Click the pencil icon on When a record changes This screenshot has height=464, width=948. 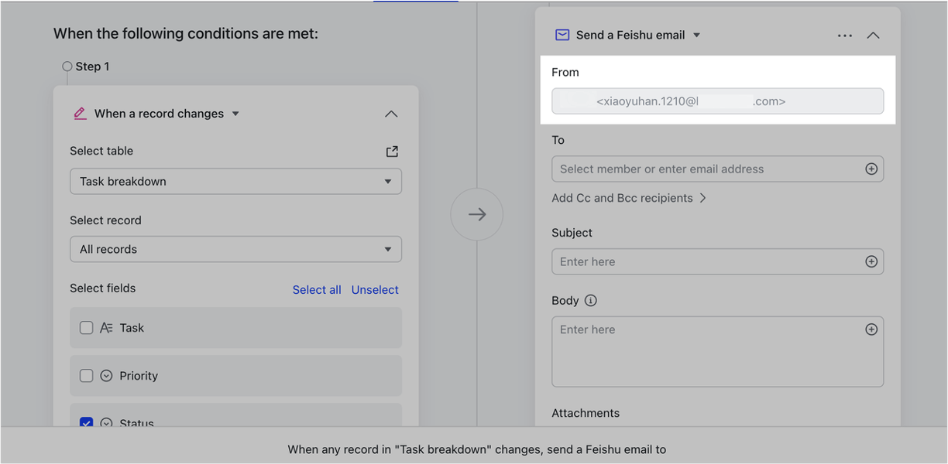[x=78, y=113]
